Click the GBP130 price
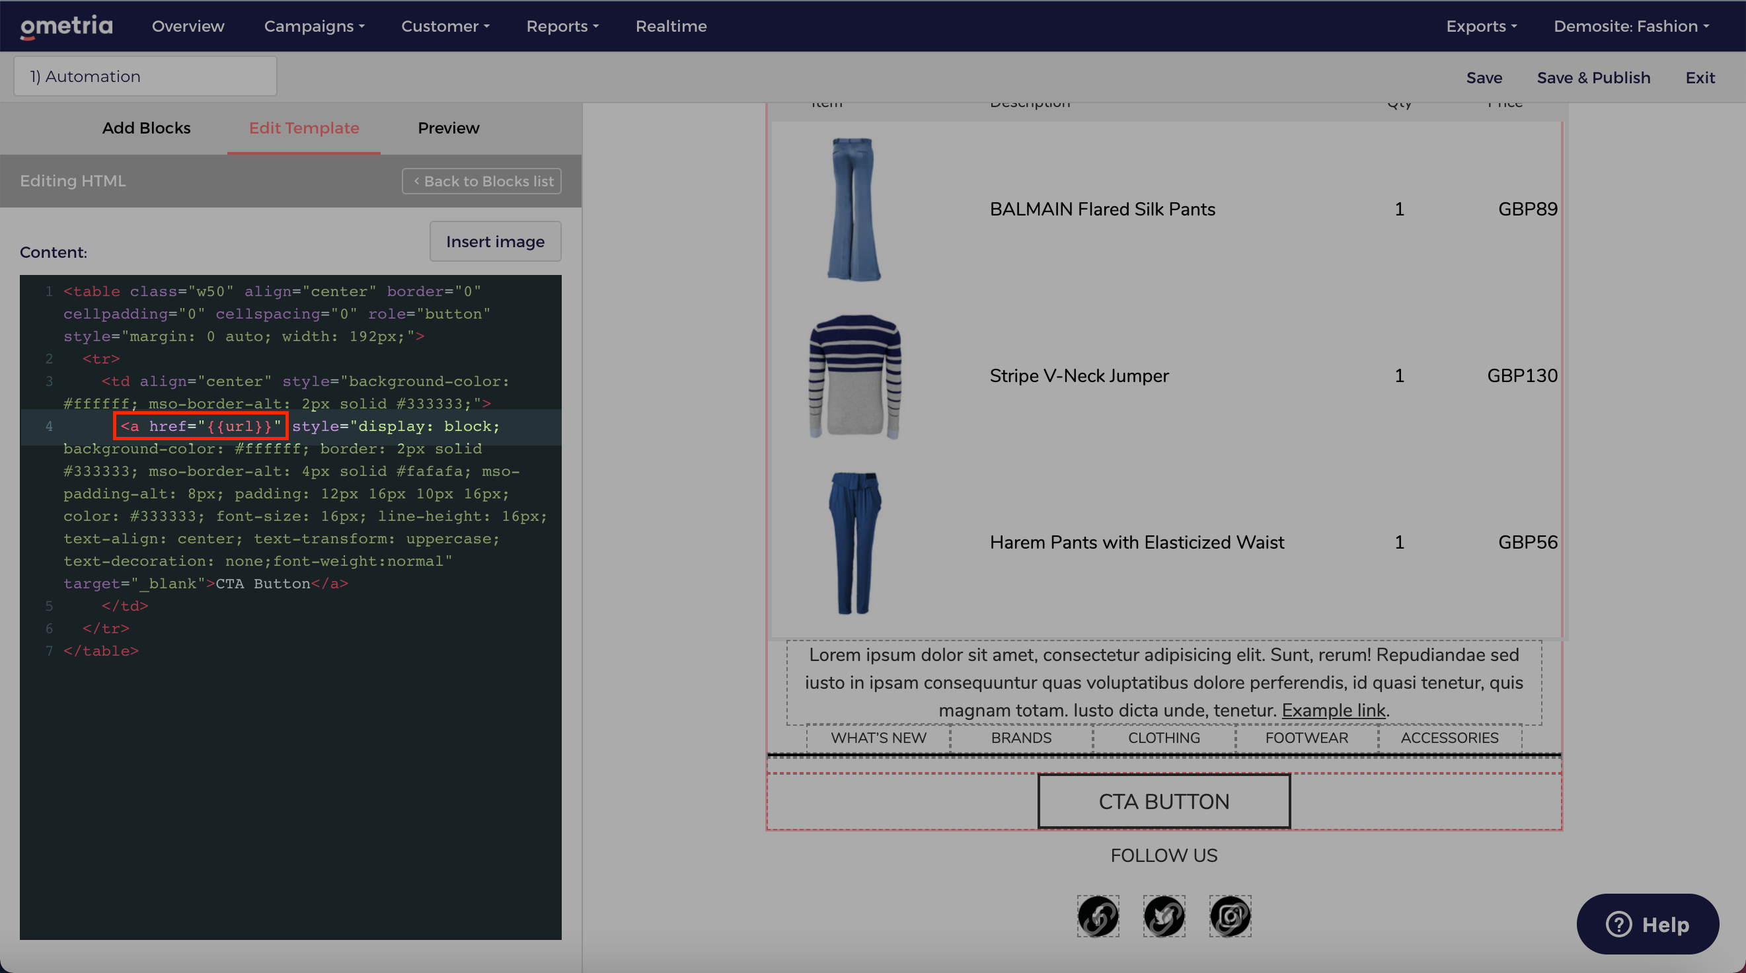 1523,376
